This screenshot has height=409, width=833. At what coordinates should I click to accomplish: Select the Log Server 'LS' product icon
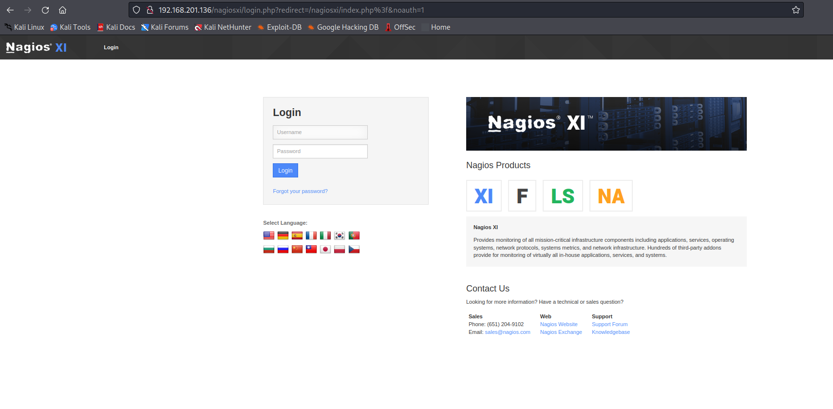tap(563, 196)
